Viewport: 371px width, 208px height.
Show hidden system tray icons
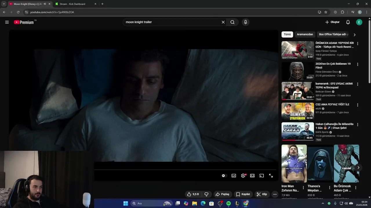323,203
